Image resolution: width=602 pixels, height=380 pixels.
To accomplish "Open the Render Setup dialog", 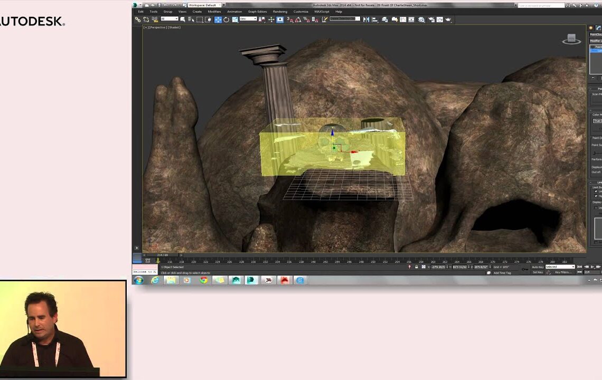I will [431, 20].
